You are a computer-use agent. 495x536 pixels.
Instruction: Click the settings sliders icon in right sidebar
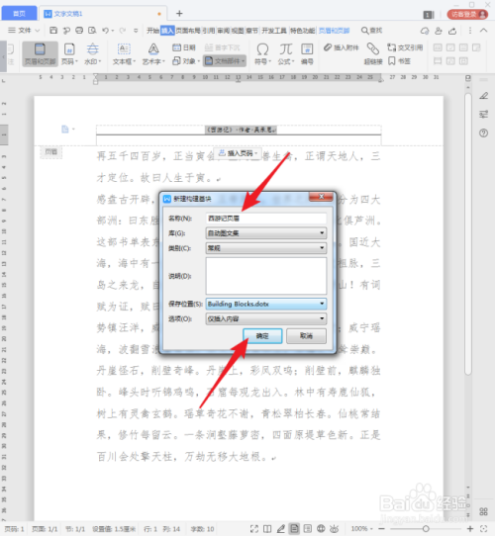(x=484, y=114)
